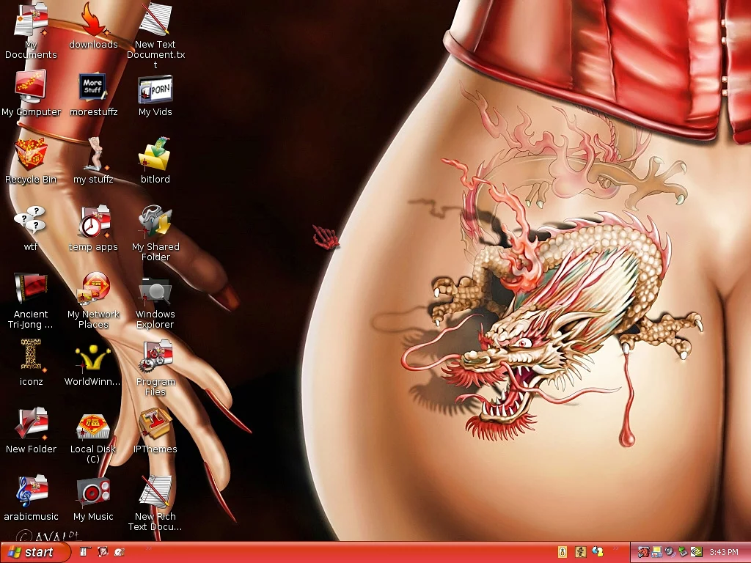The width and height of the screenshot is (751, 563).
Task: Select the New Text Document.txt file
Action: click(155, 21)
